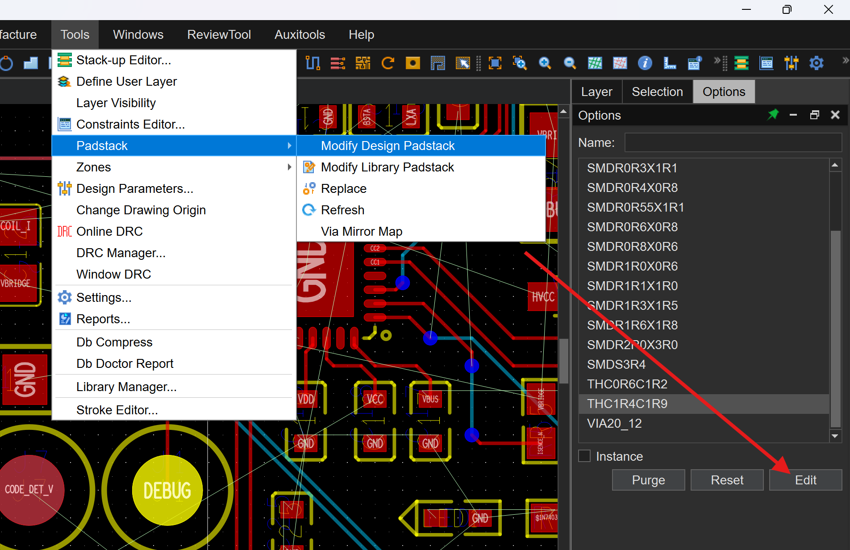Viewport: 850px width, 550px height.
Task: Click the stack-up editor toolbar icon
Action: click(741, 63)
